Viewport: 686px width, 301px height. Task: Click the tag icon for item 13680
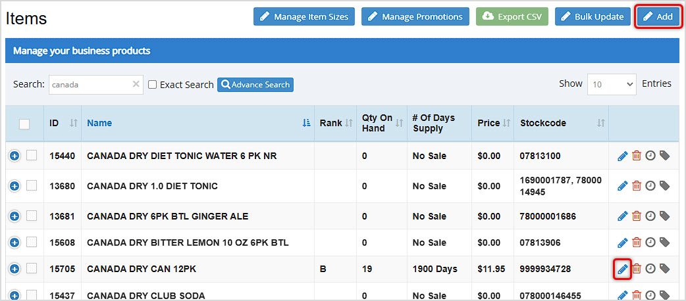(664, 186)
